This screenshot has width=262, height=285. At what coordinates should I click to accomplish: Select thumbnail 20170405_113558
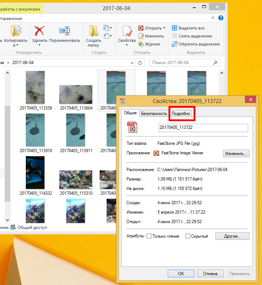tap(36, 90)
